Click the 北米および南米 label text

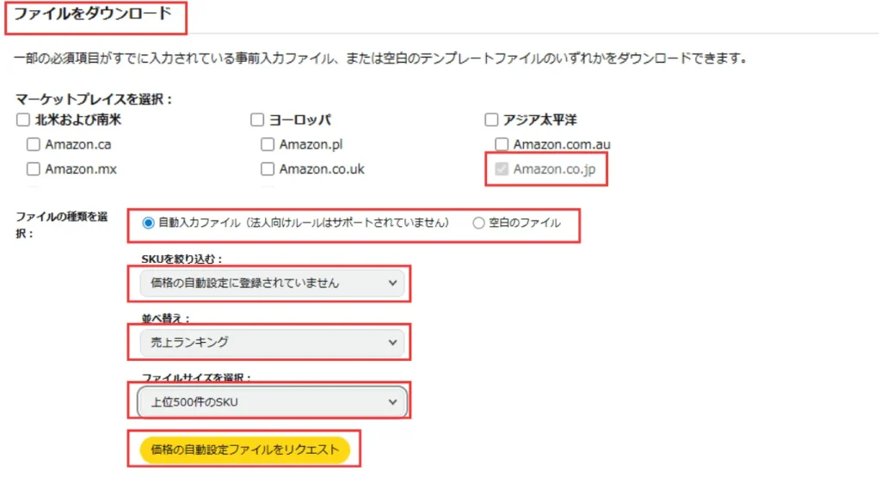(x=78, y=119)
